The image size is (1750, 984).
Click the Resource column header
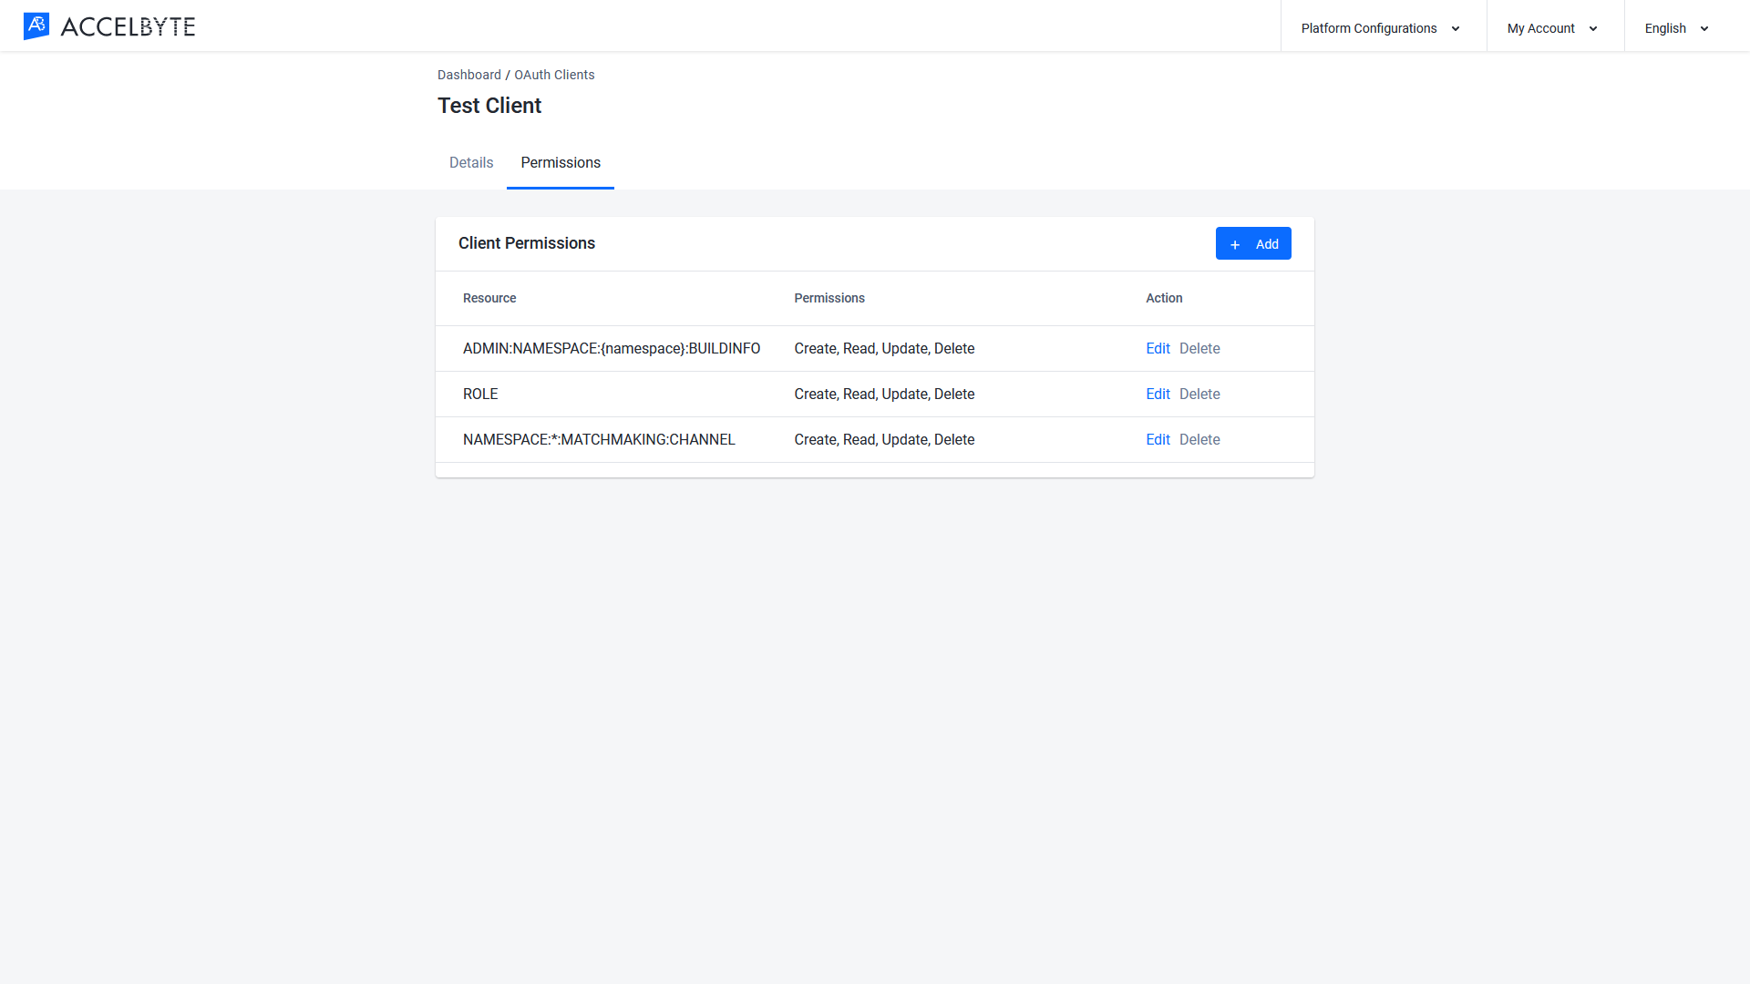(x=489, y=298)
